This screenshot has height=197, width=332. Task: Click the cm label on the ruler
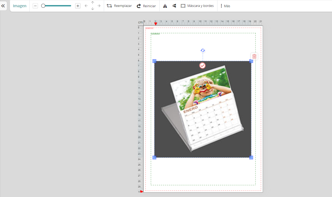[x=140, y=22]
